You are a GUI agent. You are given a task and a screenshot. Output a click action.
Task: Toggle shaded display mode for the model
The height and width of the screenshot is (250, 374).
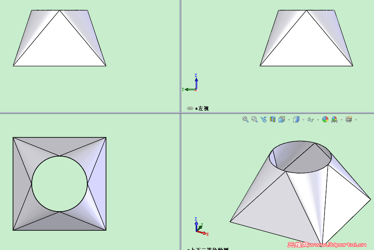(x=297, y=119)
